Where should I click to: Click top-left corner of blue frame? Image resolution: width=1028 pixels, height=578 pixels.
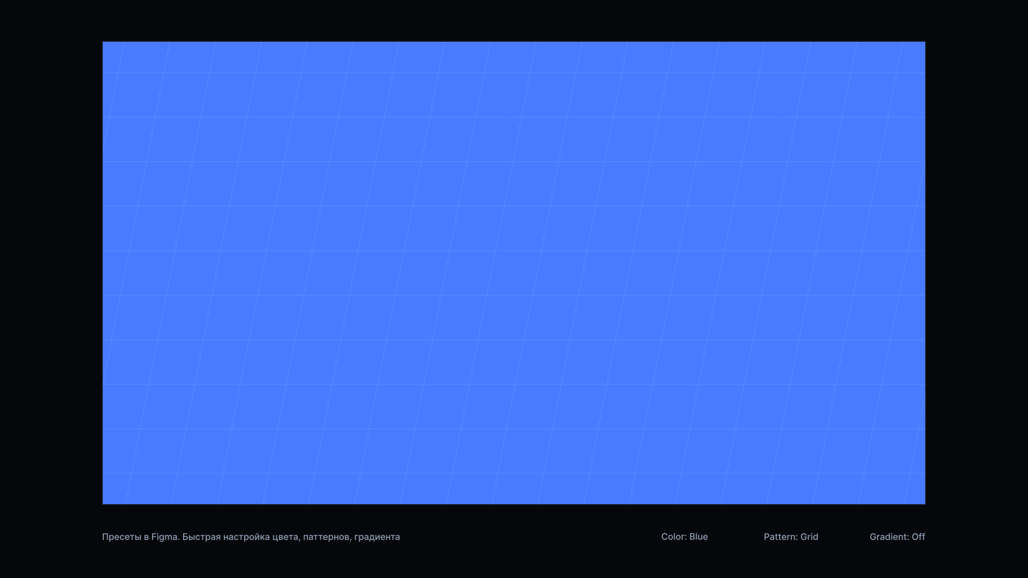[104, 43]
